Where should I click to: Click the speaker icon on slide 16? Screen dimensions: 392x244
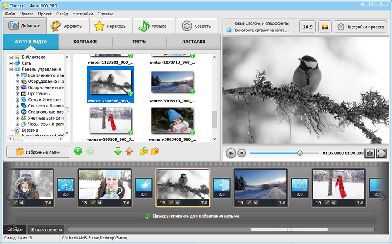click(x=334, y=202)
